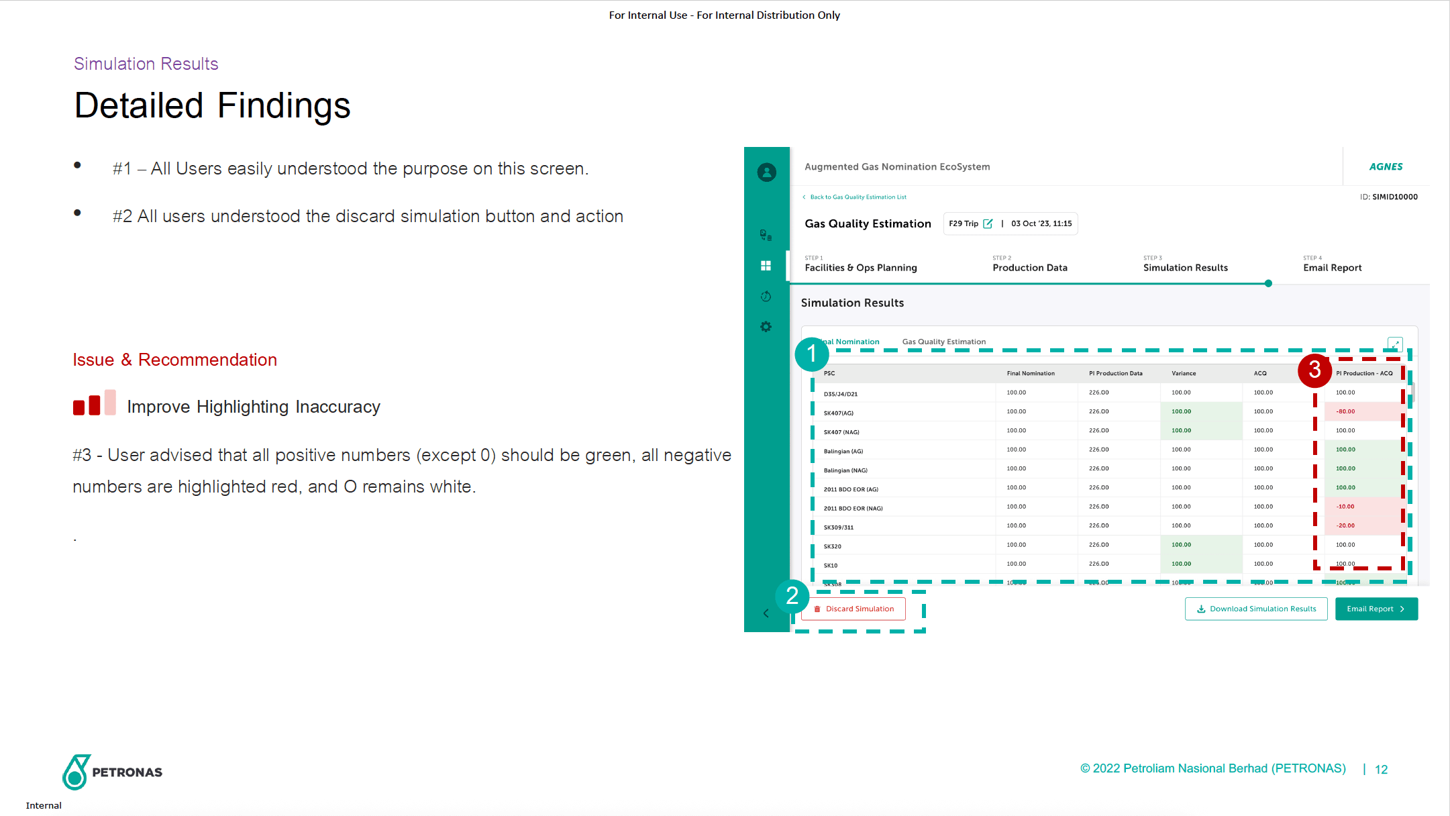Open Step 4 Email Report

[x=1332, y=268]
